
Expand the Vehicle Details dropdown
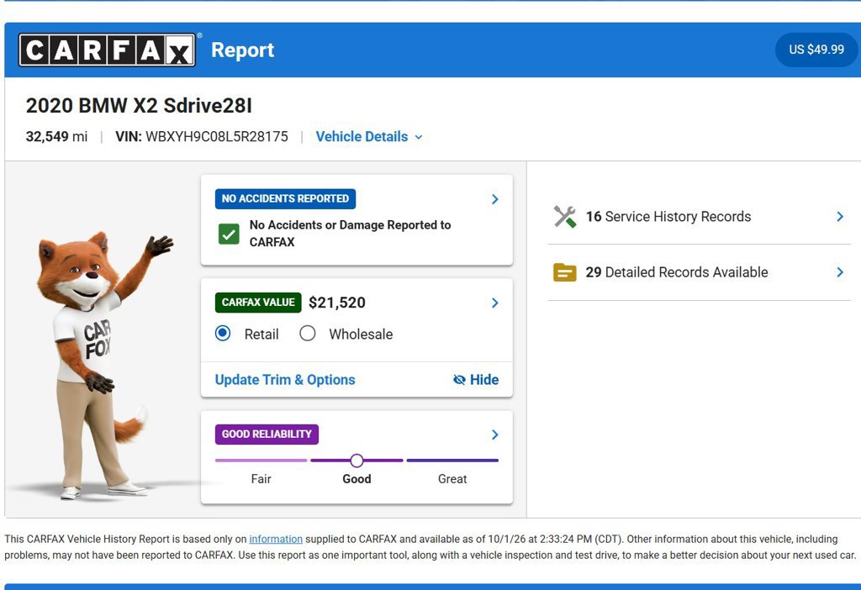click(x=369, y=137)
